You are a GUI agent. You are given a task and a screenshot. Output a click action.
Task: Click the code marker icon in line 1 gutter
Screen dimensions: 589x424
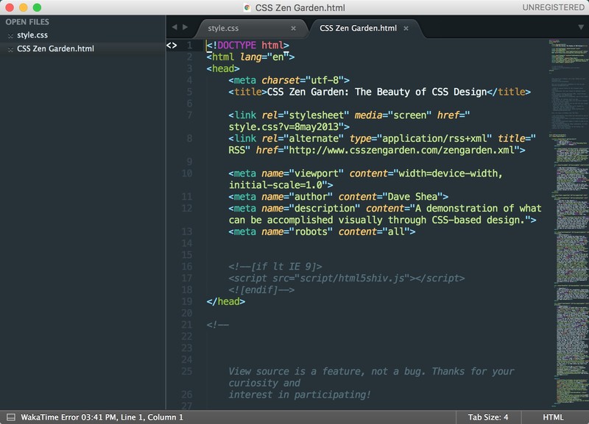tap(172, 46)
